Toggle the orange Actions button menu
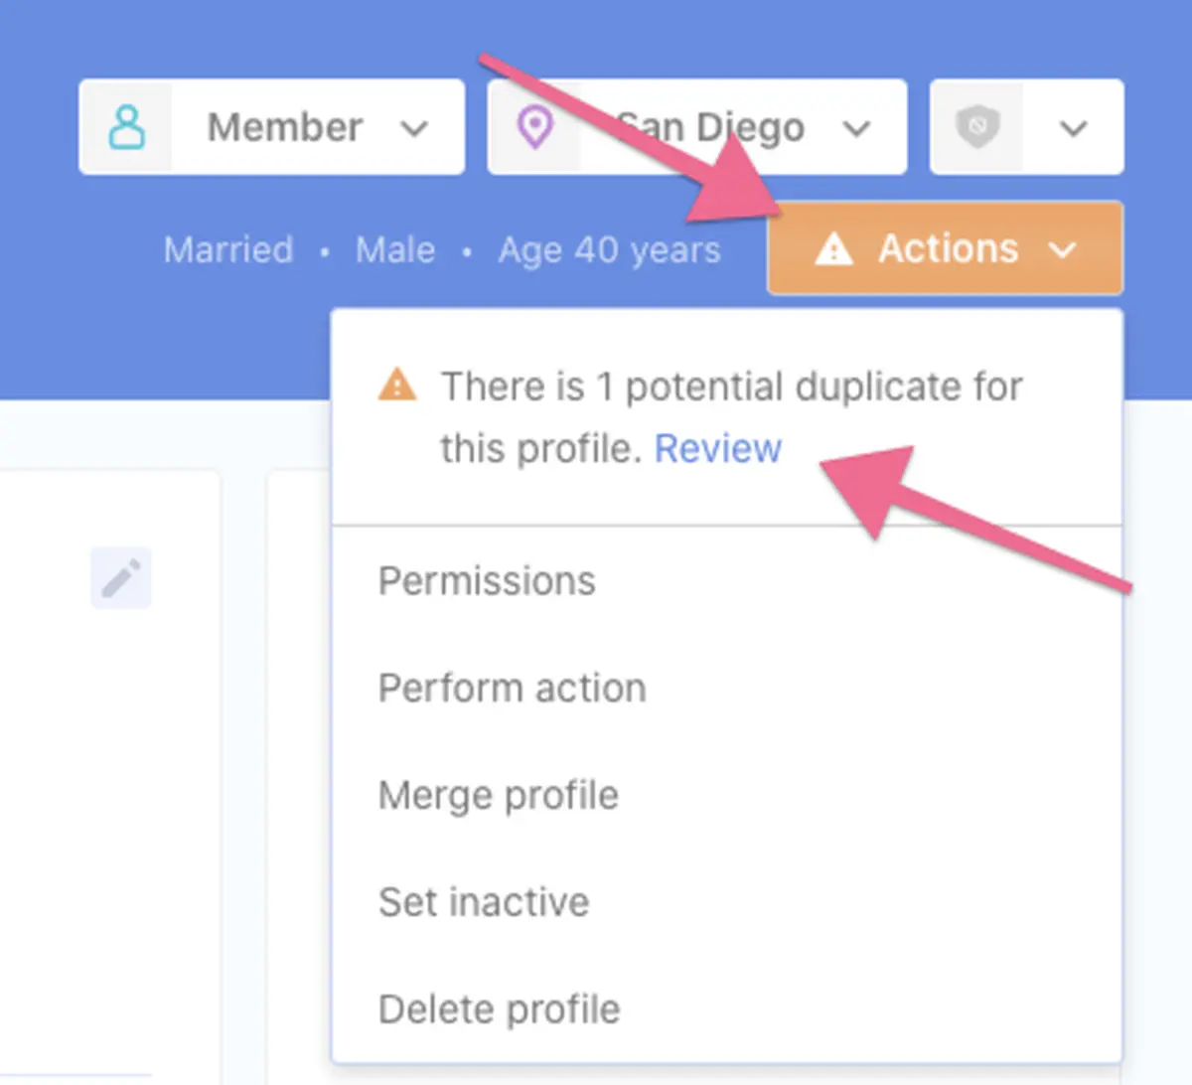The height and width of the screenshot is (1085, 1192). [x=946, y=248]
